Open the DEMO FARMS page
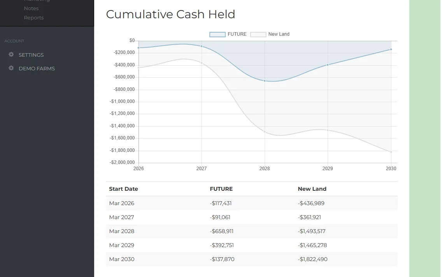The width and height of the screenshot is (442, 277). (x=37, y=68)
